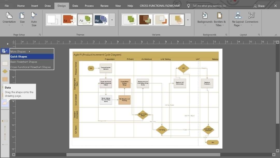Expand the Themes gallery dropdown arrow
Screen dimensions: 280x158
(x=112, y=19)
